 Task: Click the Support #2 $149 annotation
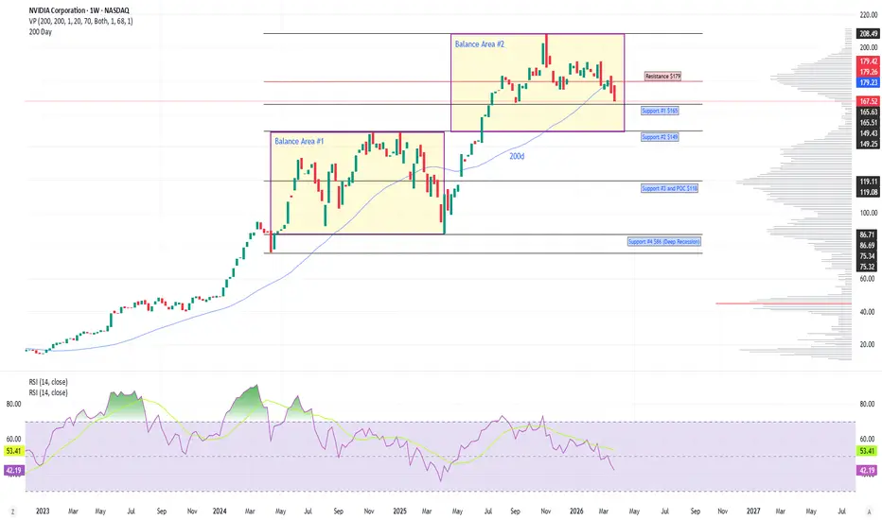[x=660, y=137]
